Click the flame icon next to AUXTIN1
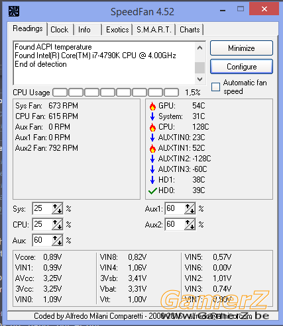The width and height of the screenshot is (283, 326). (x=152, y=148)
